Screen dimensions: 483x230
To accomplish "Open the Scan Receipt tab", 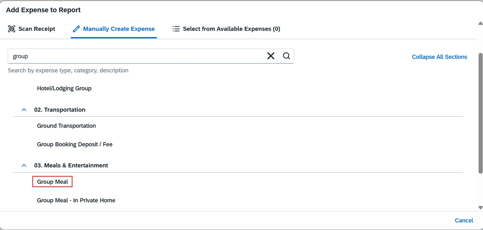I will point(32,29).
